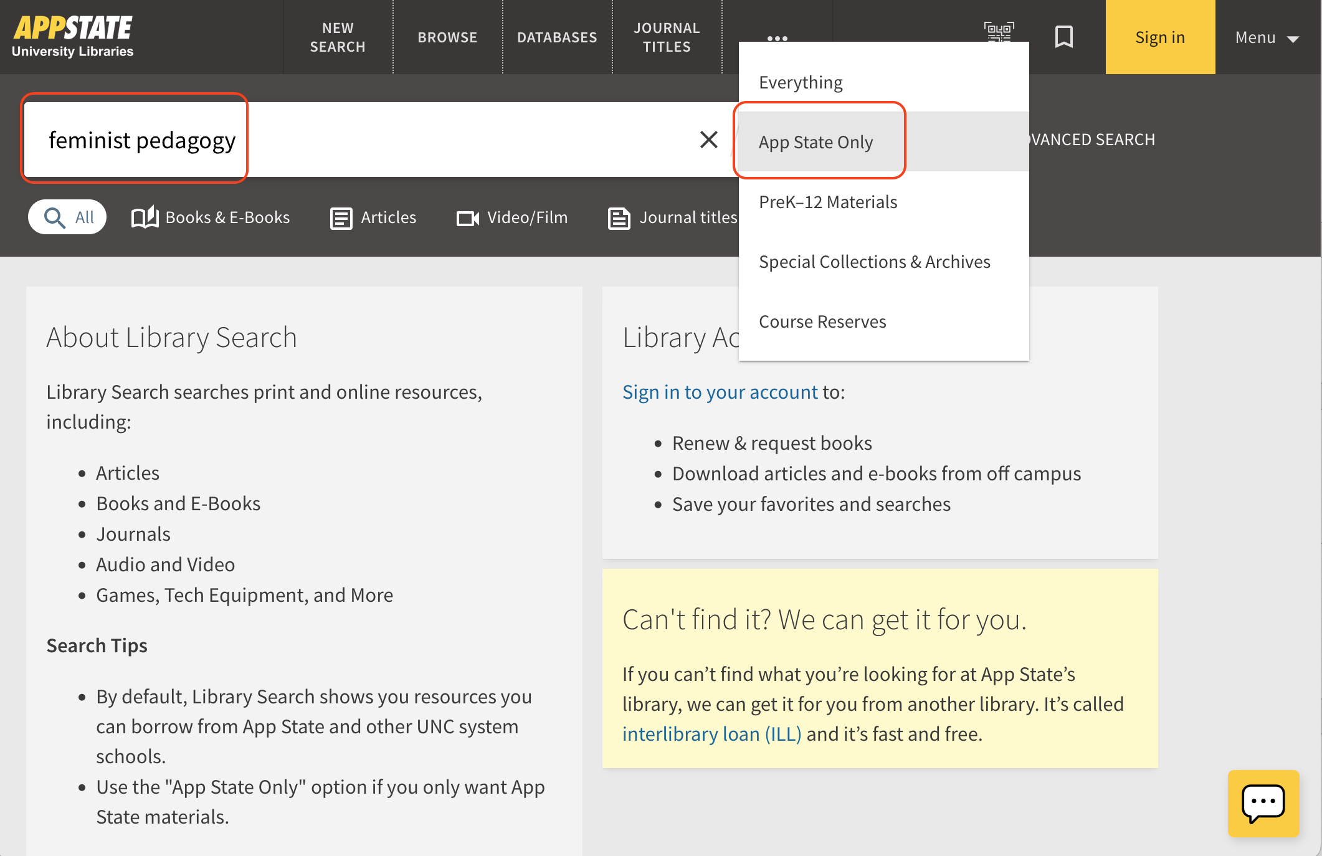Expand the Menu dropdown

tap(1267, 37)
